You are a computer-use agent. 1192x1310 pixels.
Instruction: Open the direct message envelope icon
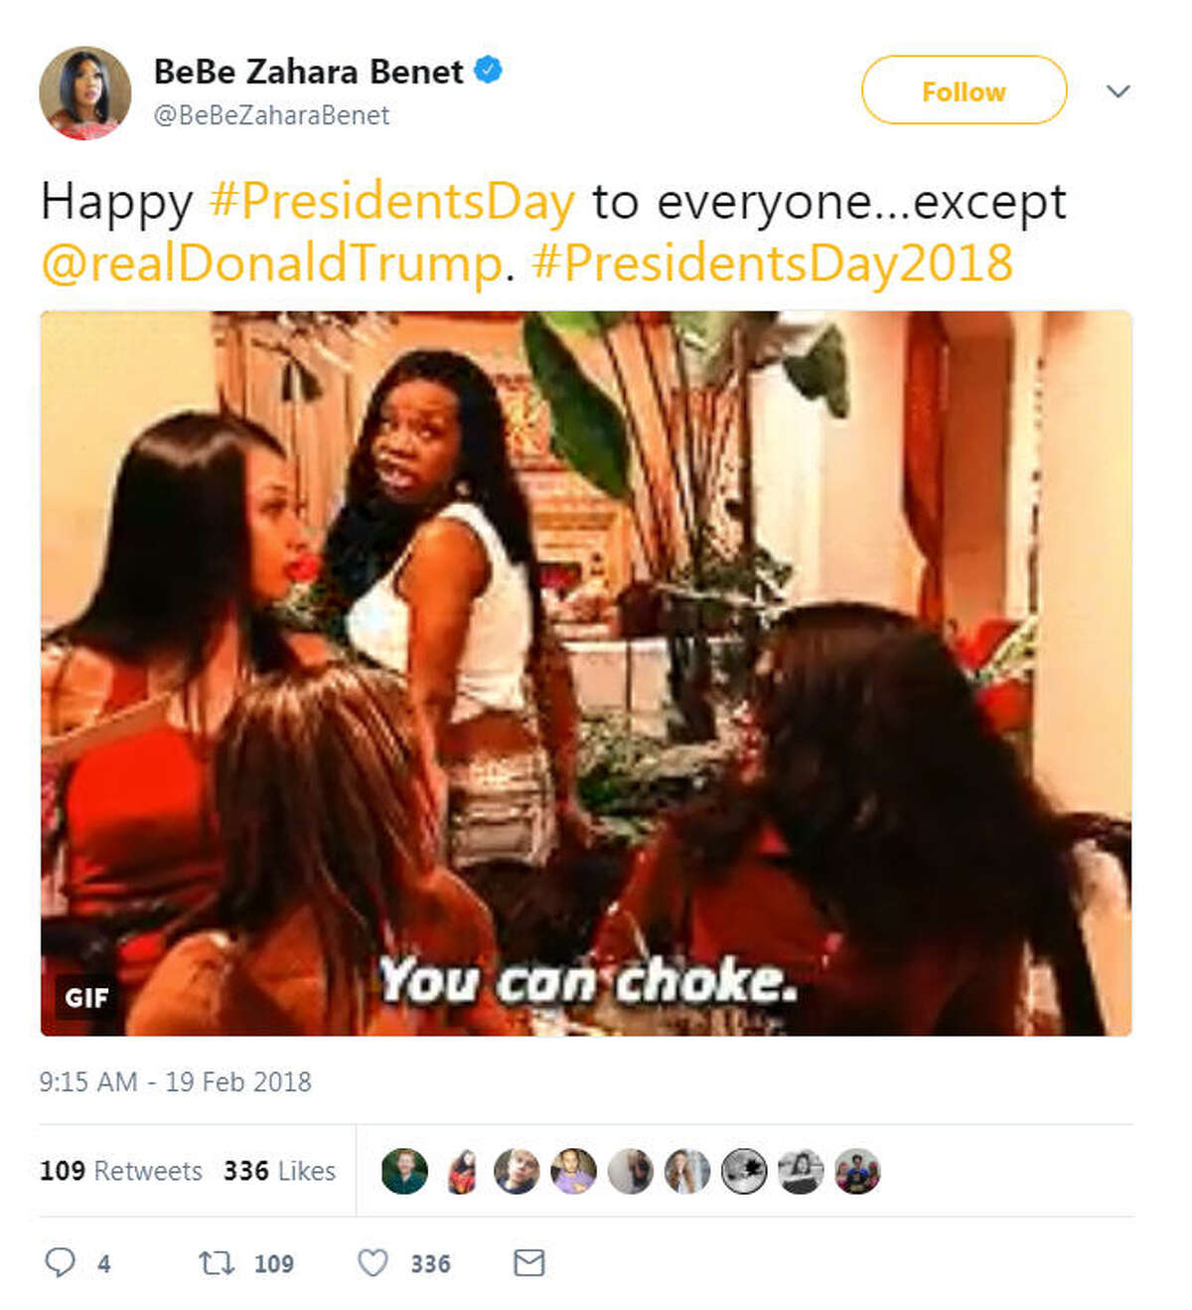(x=528, y=1263)
